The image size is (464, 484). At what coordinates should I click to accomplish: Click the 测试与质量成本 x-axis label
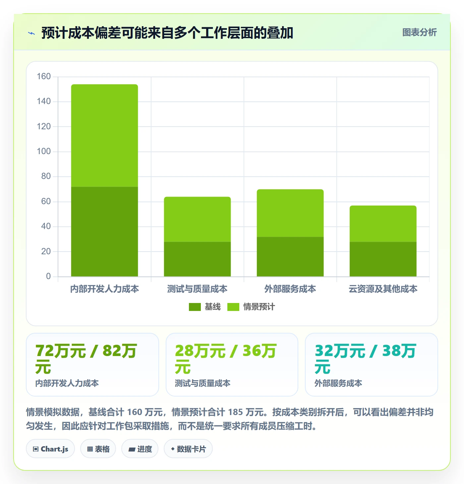tap(197, 289)
